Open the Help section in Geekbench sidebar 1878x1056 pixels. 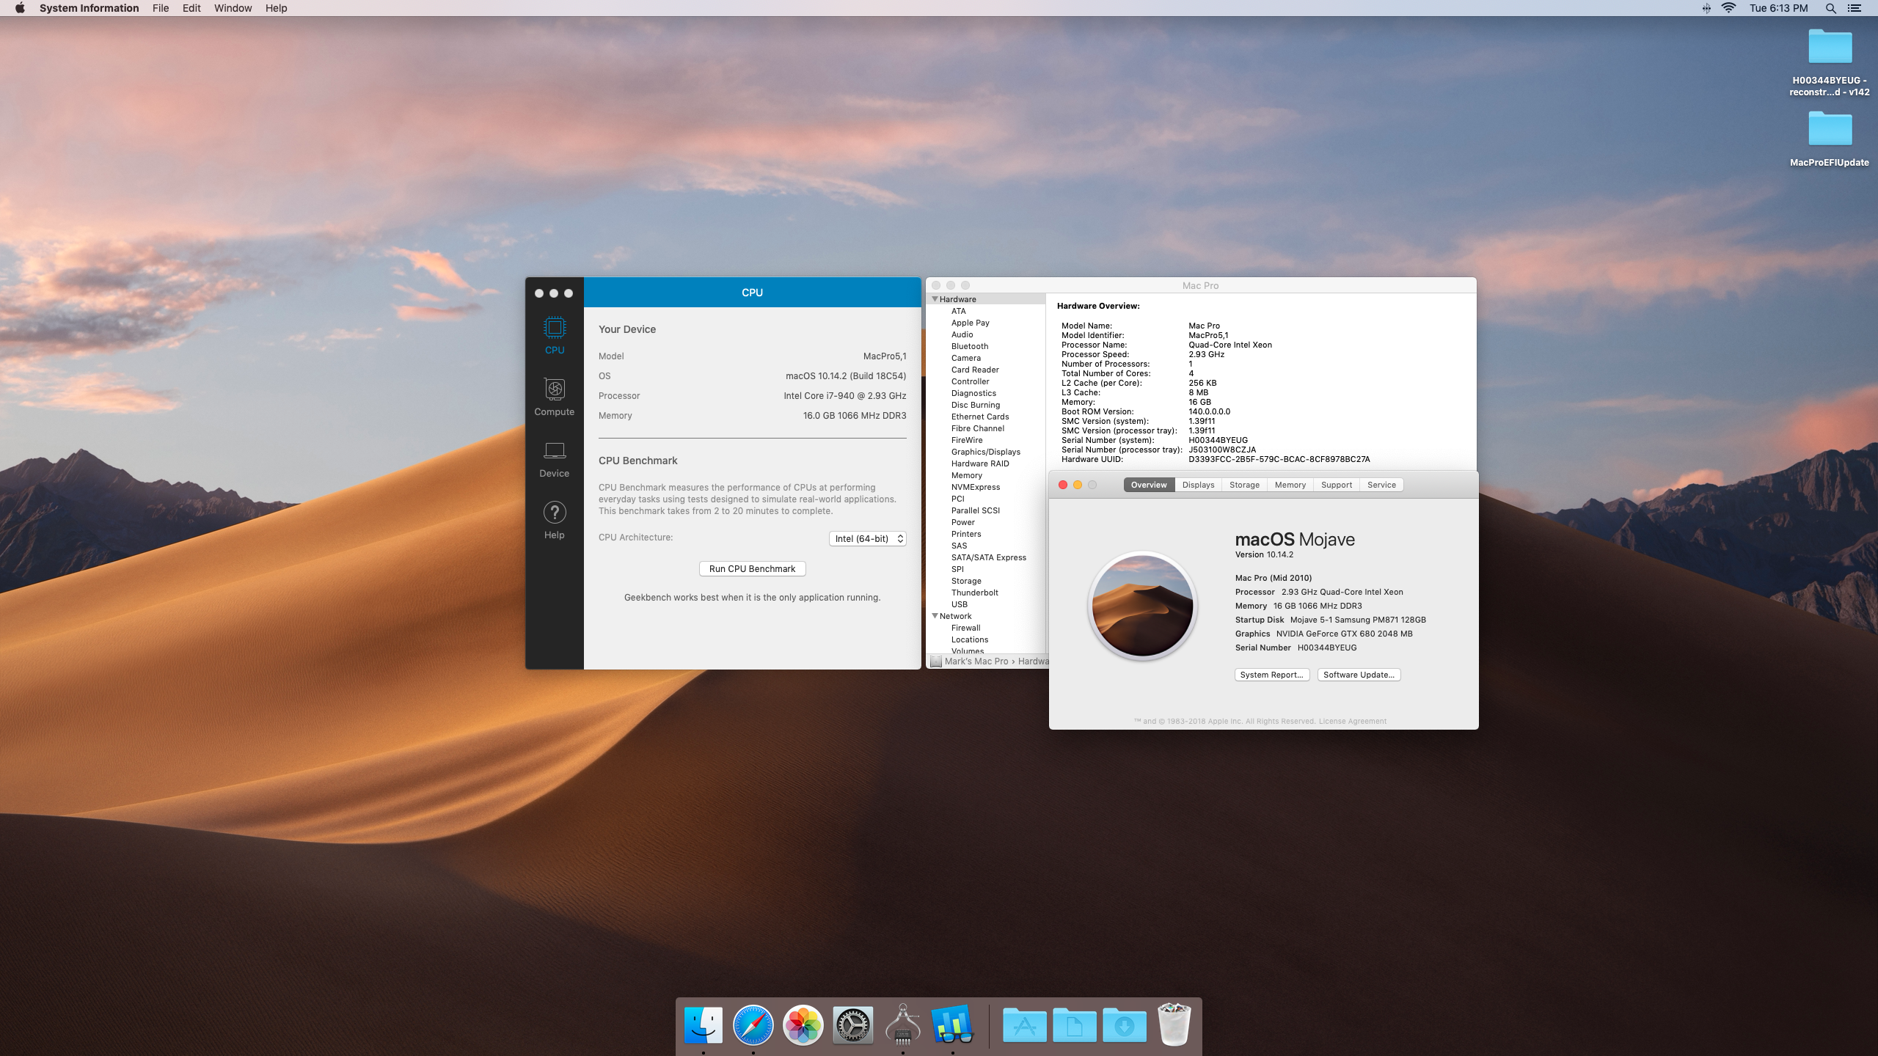555,520
